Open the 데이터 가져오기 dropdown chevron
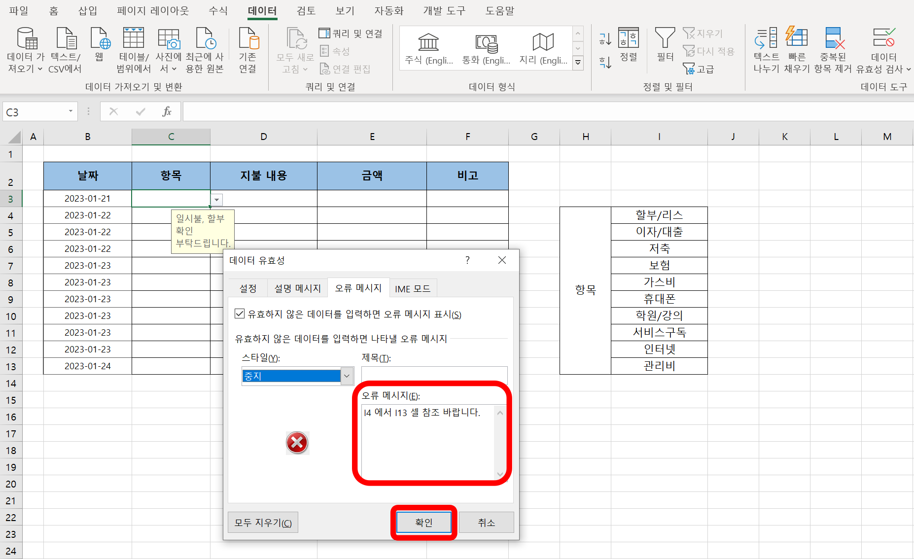Image resolution: width=914 pixels, height=559 pixels. pyautogui.click(x=40, y=70)
